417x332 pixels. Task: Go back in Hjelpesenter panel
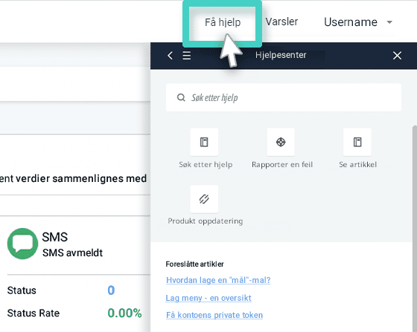171,56
